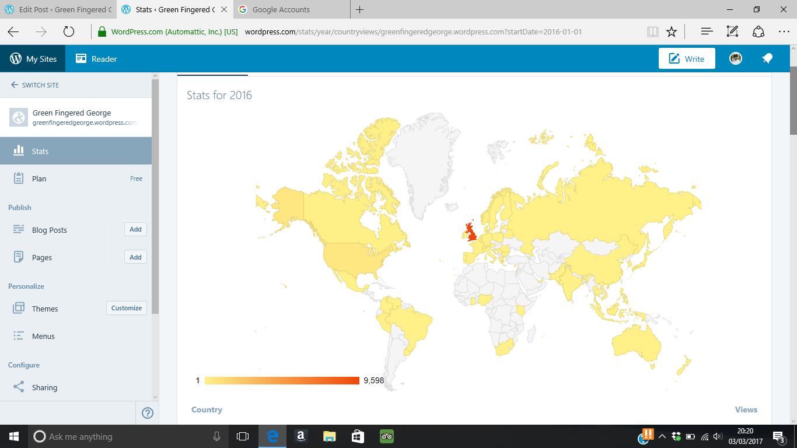Click the map views color gradient legend
Viewport: 797px width, 448px height.
pyautogui.click(x=282, y=380)
